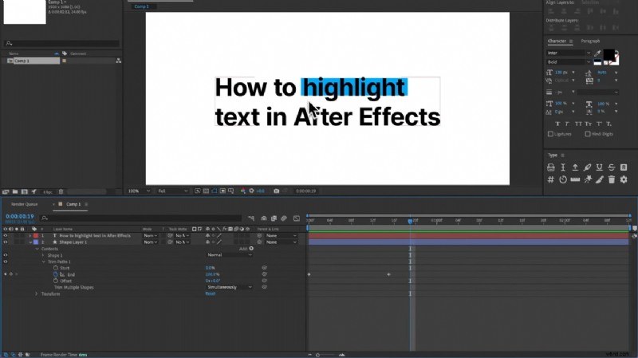Click the text cursor icon in Type panel

(x=563, y=167)
